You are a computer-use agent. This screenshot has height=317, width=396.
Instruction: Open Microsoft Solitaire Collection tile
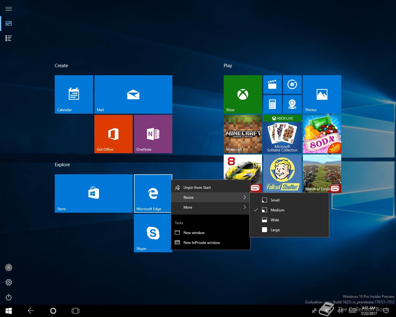coord(282,134)
